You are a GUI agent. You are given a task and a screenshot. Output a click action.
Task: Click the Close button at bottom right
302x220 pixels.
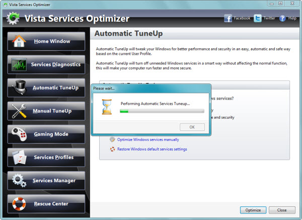282,210
